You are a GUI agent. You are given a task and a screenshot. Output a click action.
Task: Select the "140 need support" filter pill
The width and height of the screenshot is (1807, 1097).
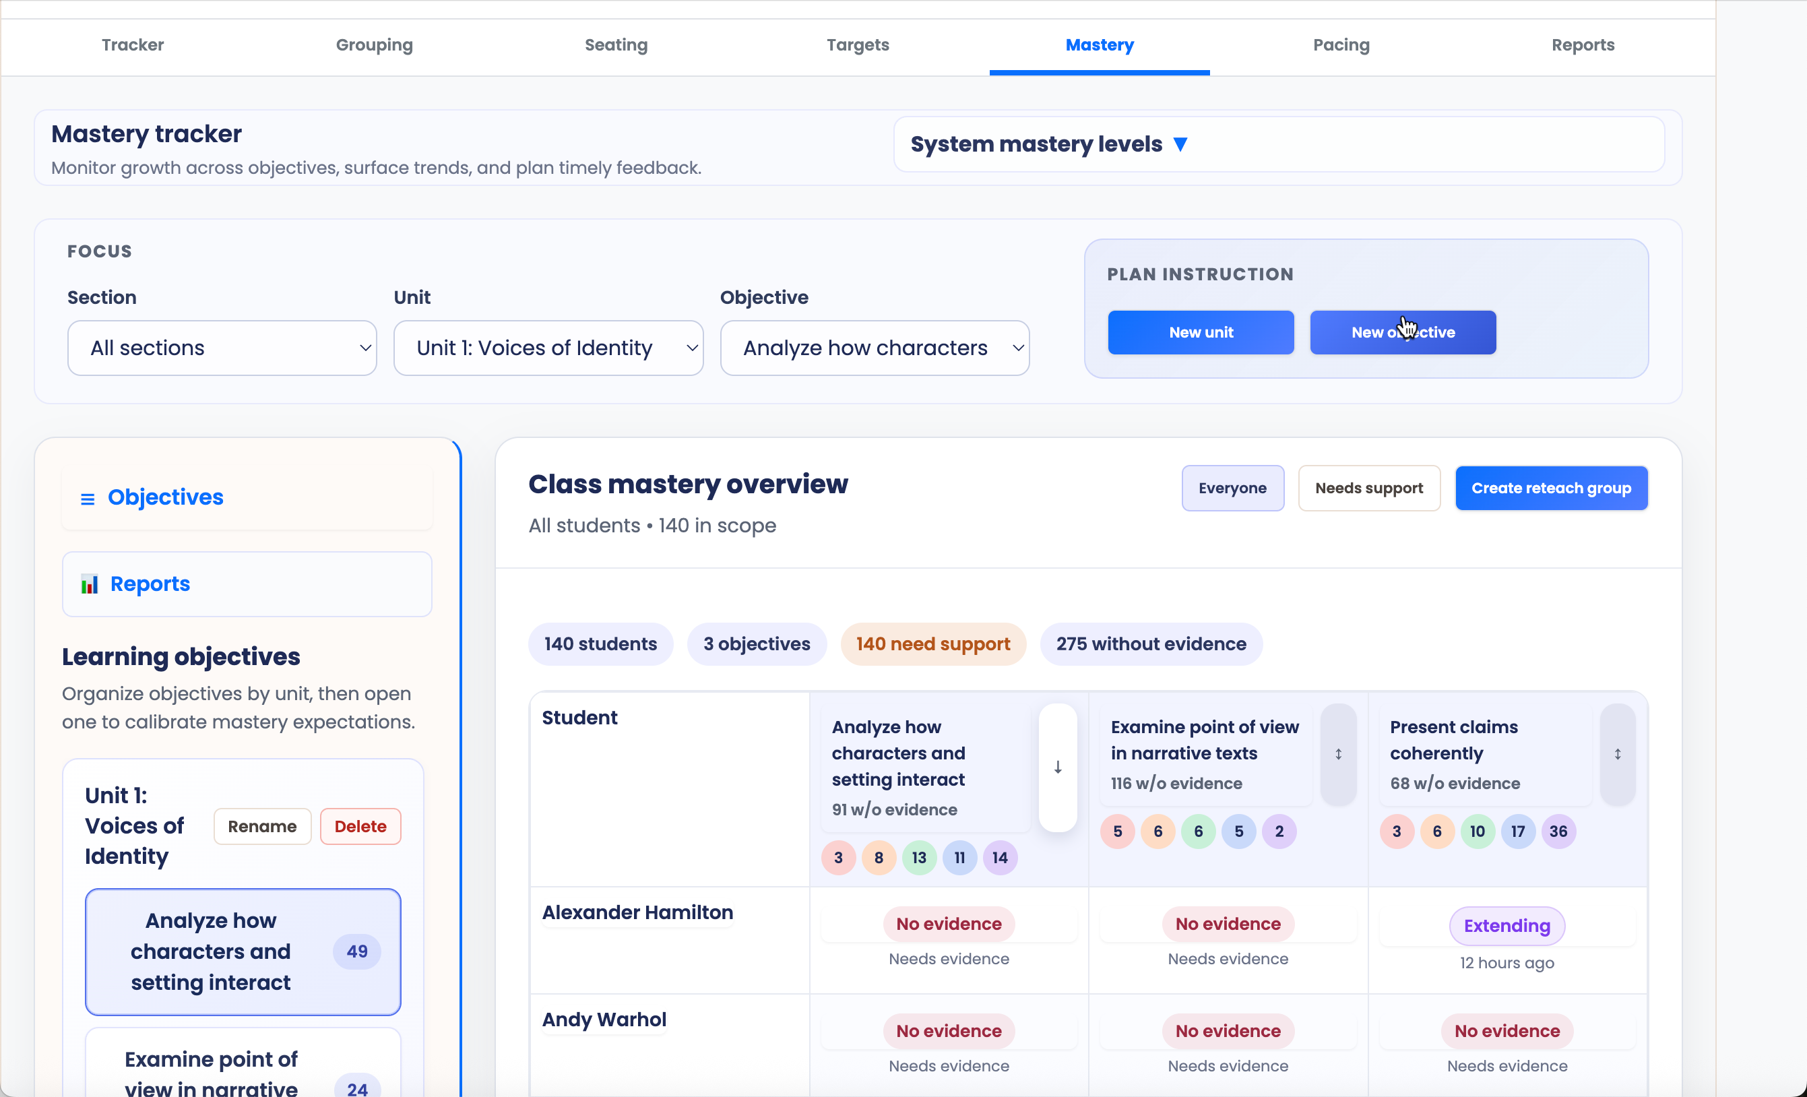pyautogui.click(x=933, y=644)
